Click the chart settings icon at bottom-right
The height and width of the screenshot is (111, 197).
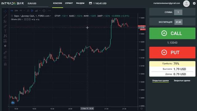click(142, 109)
